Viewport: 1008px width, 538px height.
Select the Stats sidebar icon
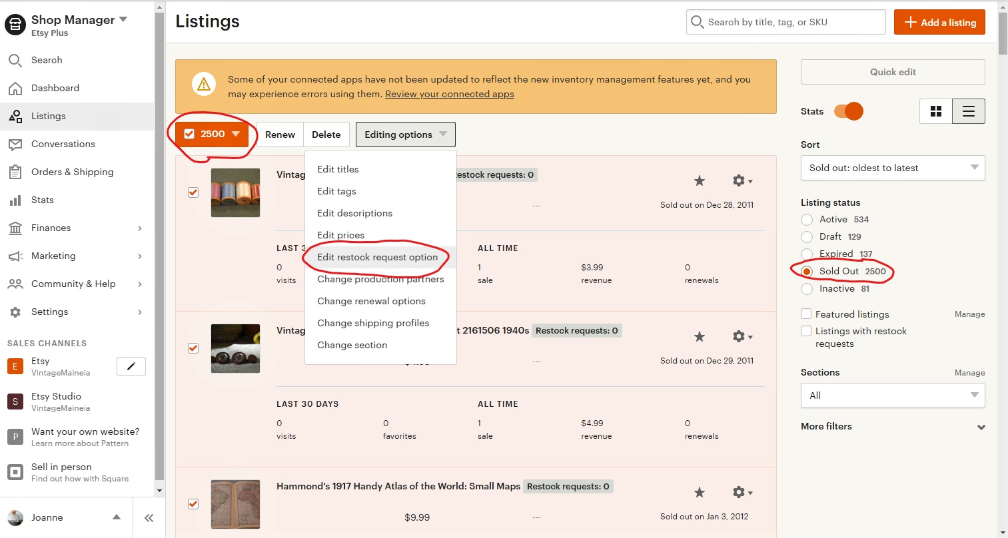pyautogui.click(x=42, y=200)
